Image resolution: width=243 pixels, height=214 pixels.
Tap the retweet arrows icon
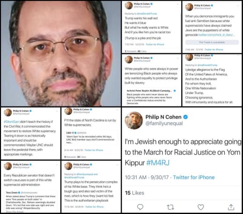(x=170, y=207)
